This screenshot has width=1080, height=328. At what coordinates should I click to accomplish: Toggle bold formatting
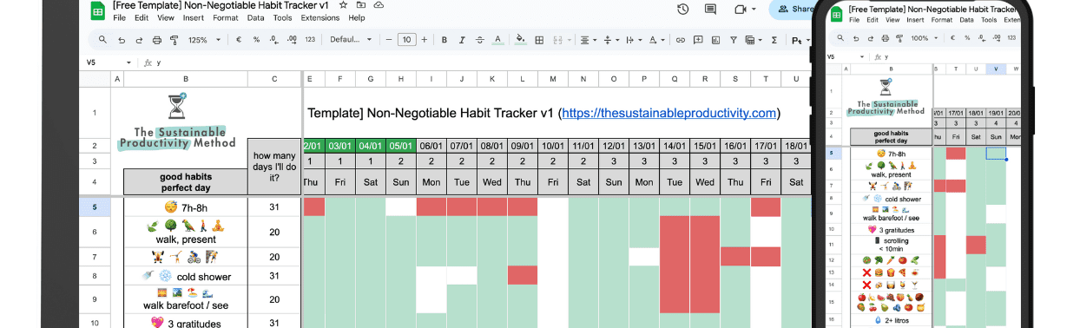445,40
